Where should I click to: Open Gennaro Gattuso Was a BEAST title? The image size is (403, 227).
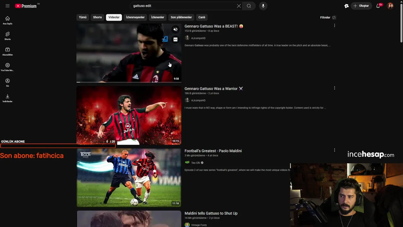[x=214, y=26]
